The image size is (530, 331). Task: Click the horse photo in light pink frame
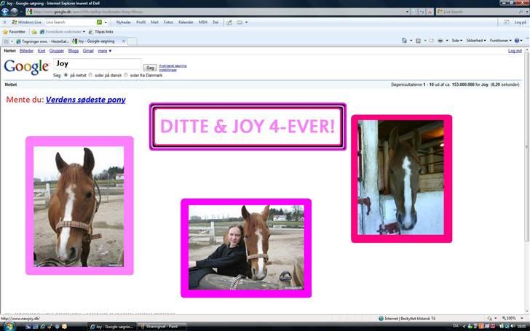point(79,207)
